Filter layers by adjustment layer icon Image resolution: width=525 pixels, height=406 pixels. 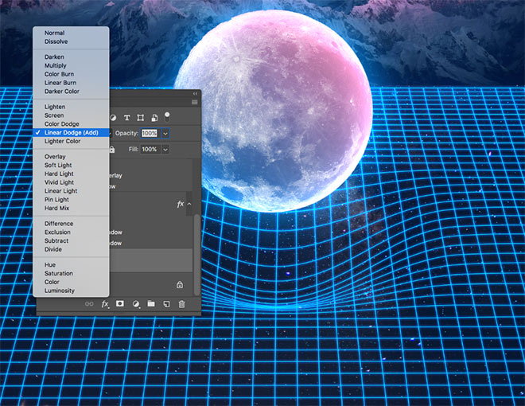click(x=113, y=118)
